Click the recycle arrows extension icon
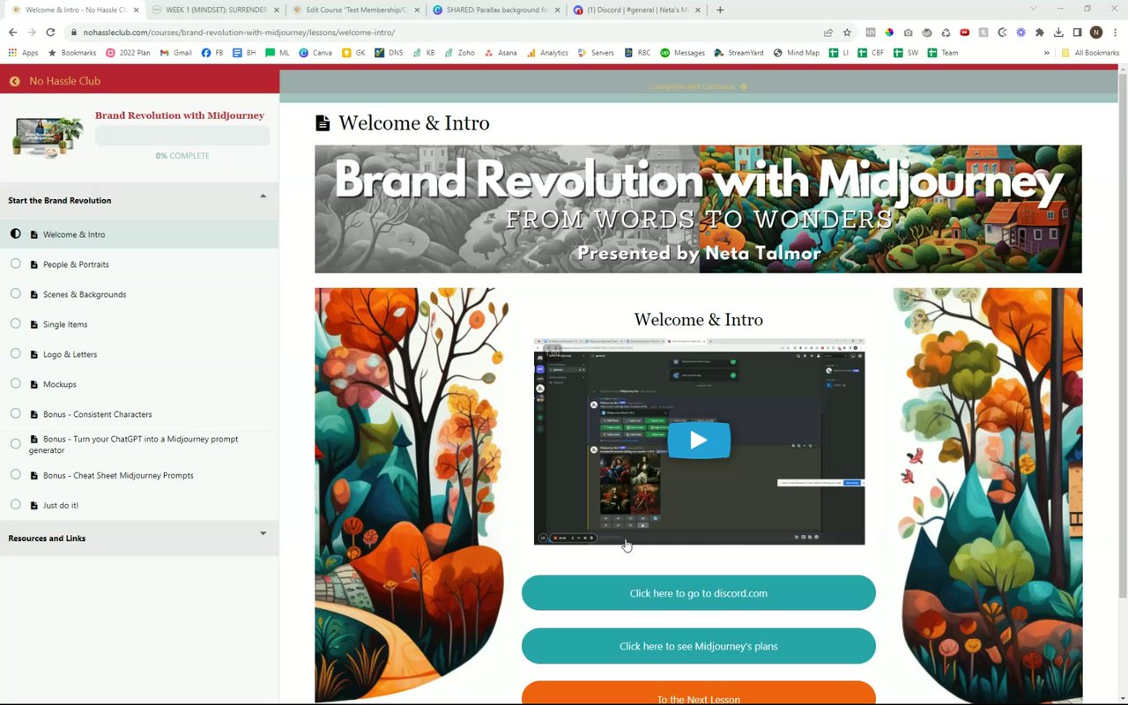 click(946, 32)
